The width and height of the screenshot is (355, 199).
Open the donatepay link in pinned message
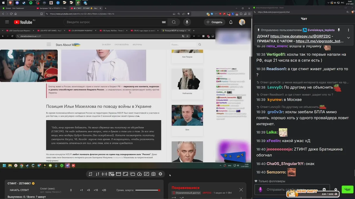pyautogui.click(x=301, y=36)
